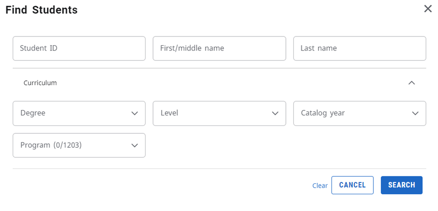This screenshot has height=211, width=438.
Task: Click into the First/middle name field
Action: coord(219,48)
